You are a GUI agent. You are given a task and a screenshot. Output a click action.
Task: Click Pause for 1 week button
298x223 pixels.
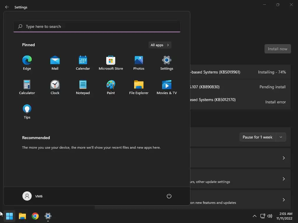pos(257,137)
